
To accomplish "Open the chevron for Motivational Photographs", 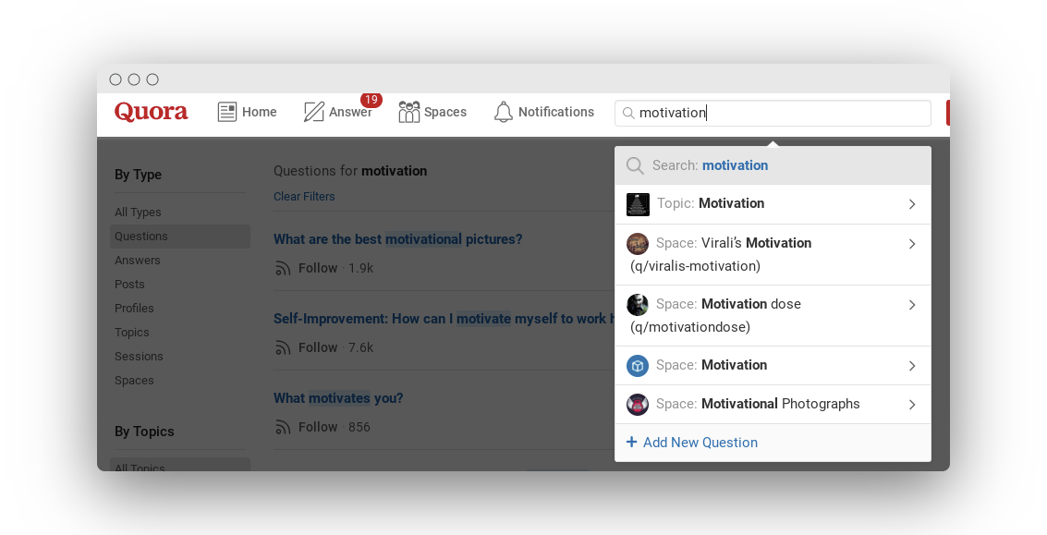I will (912, 405).
